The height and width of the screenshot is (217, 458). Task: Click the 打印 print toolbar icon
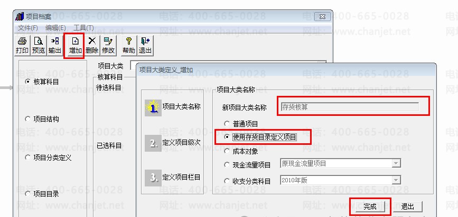pos(22,46)
